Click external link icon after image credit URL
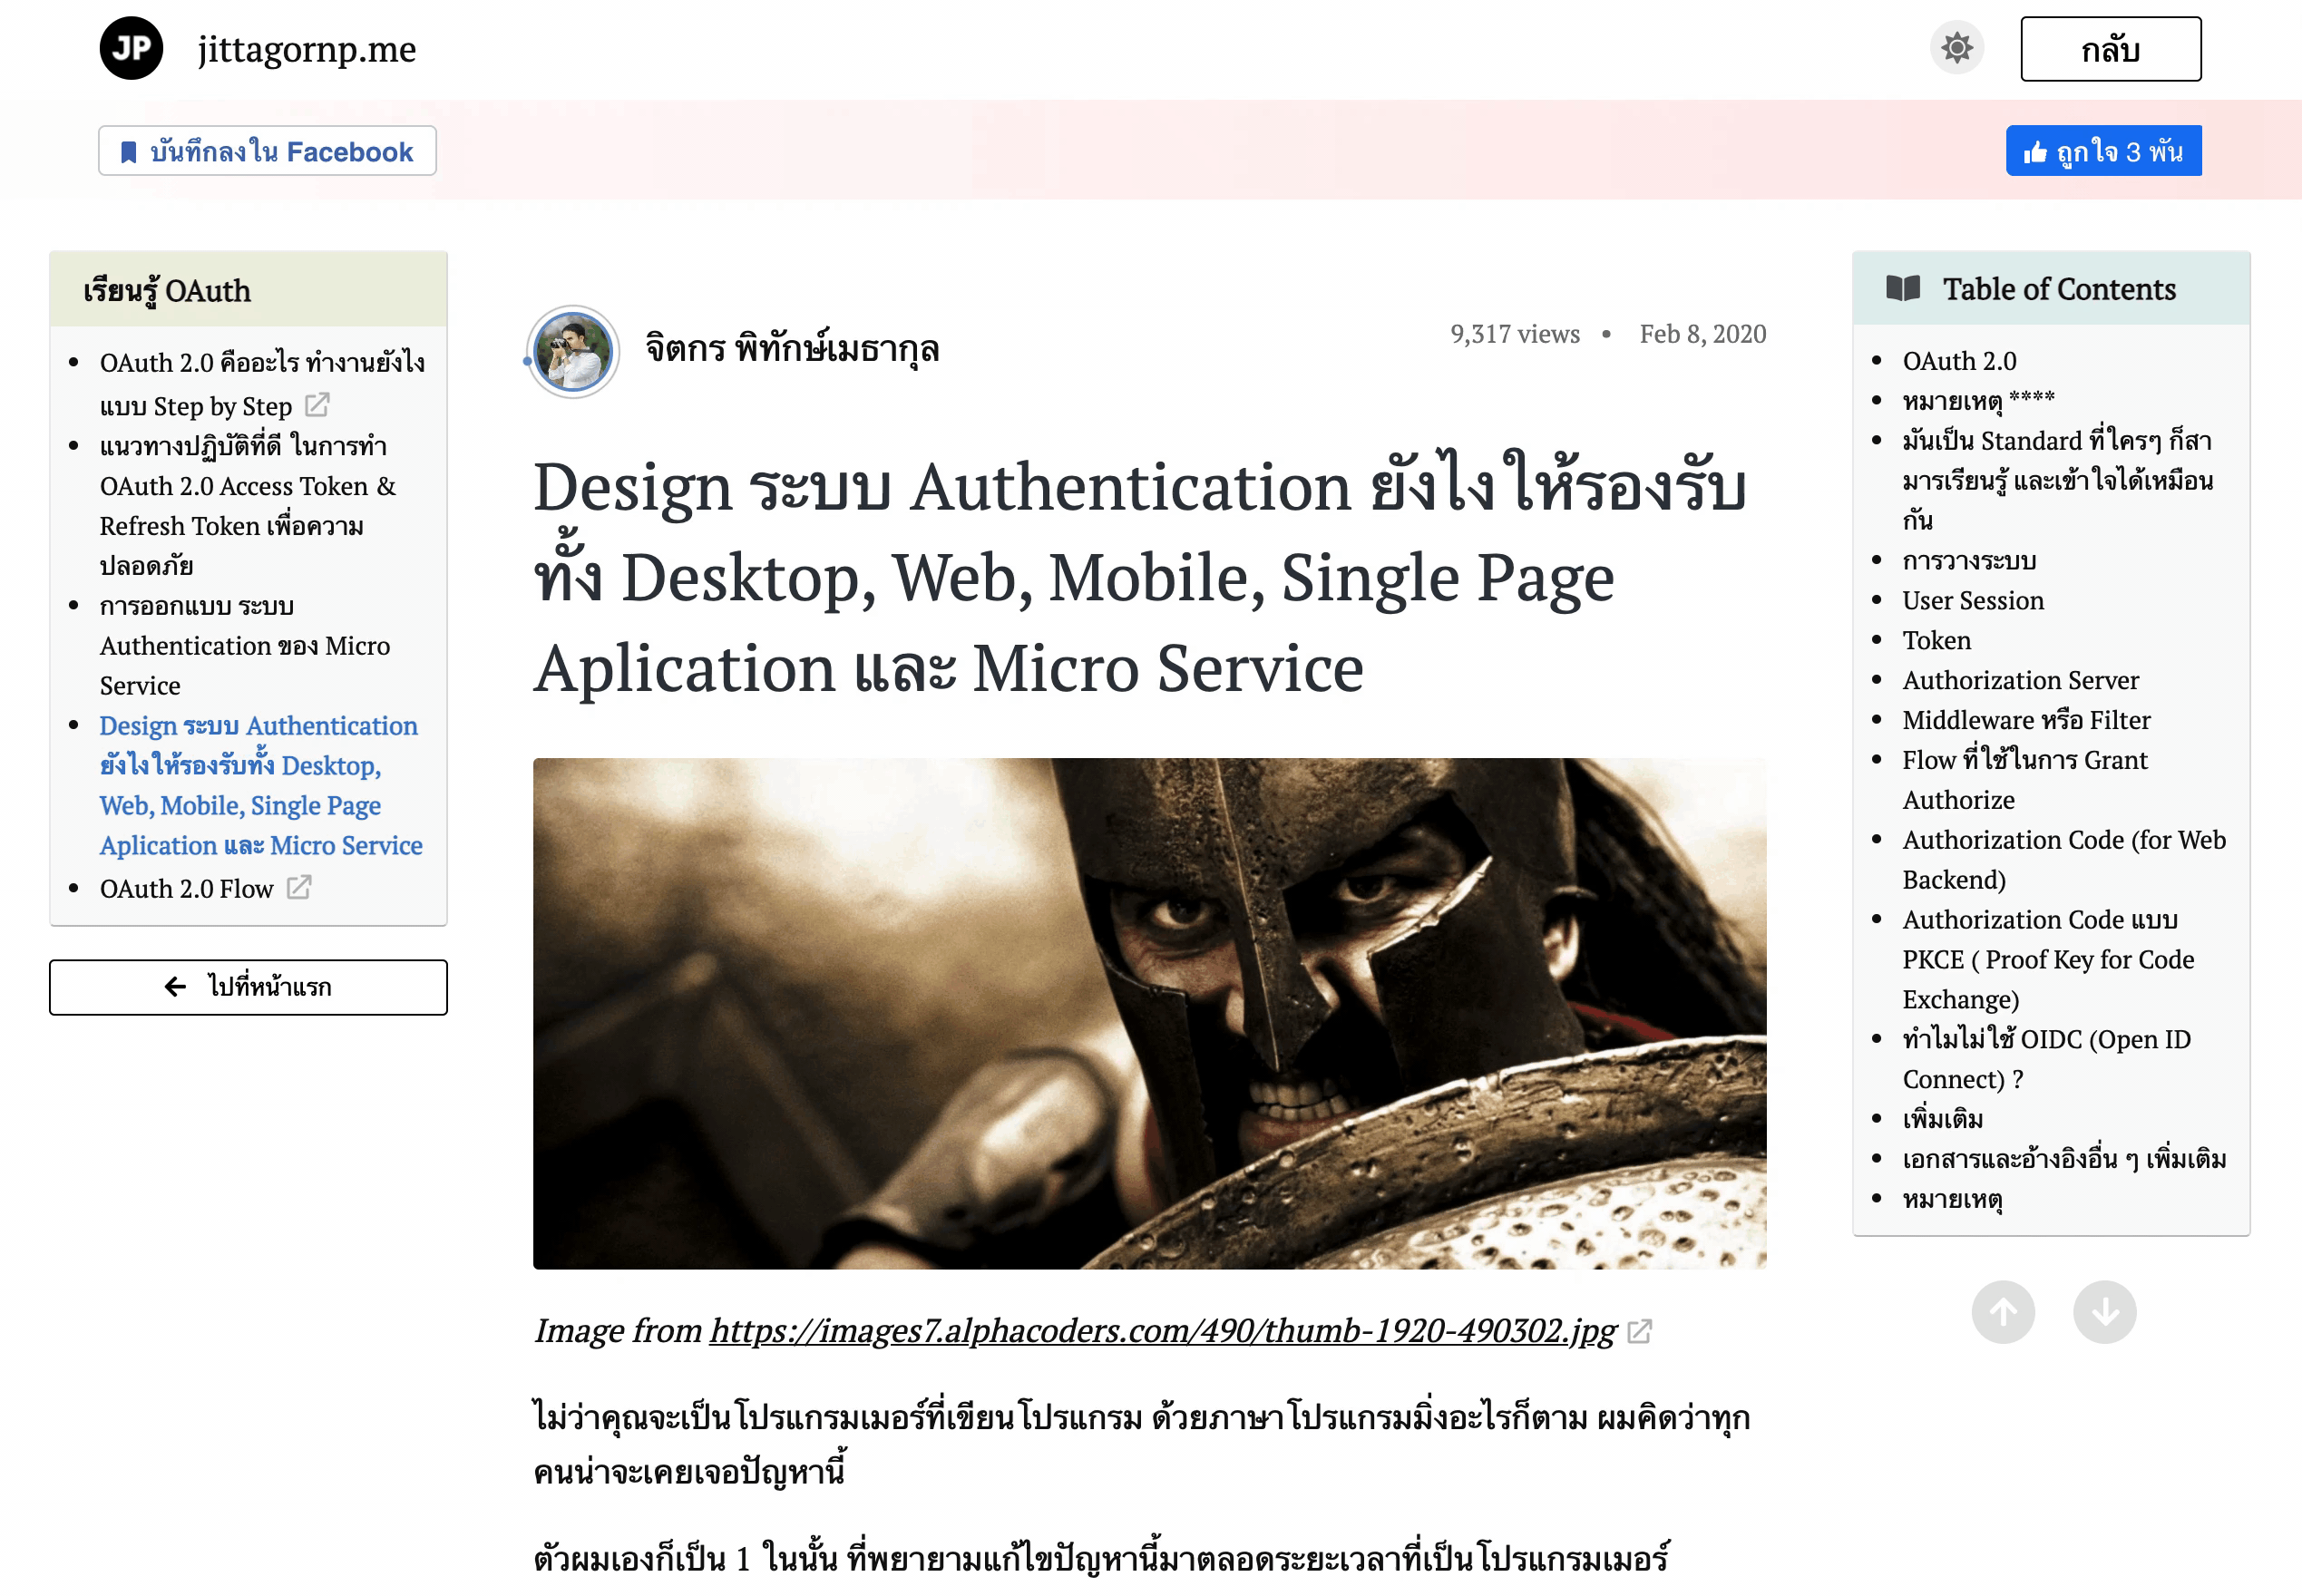The height and width of the screenshot is (1596, 2302). [x=1639, y=1331]
